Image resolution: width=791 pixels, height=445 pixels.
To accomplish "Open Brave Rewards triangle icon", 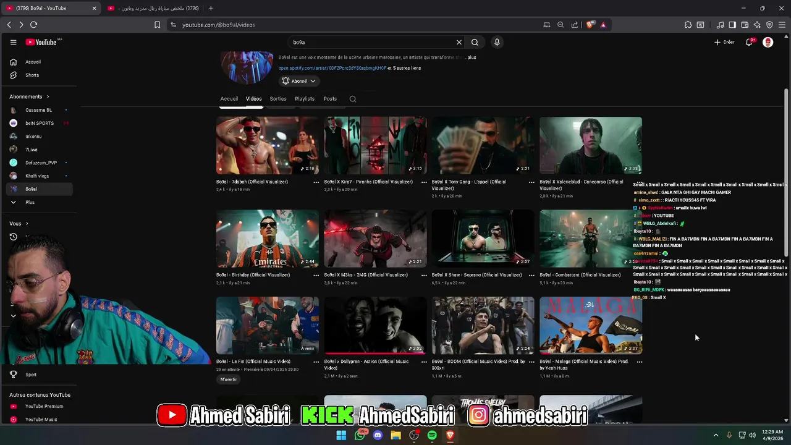I will coord(603,25).
